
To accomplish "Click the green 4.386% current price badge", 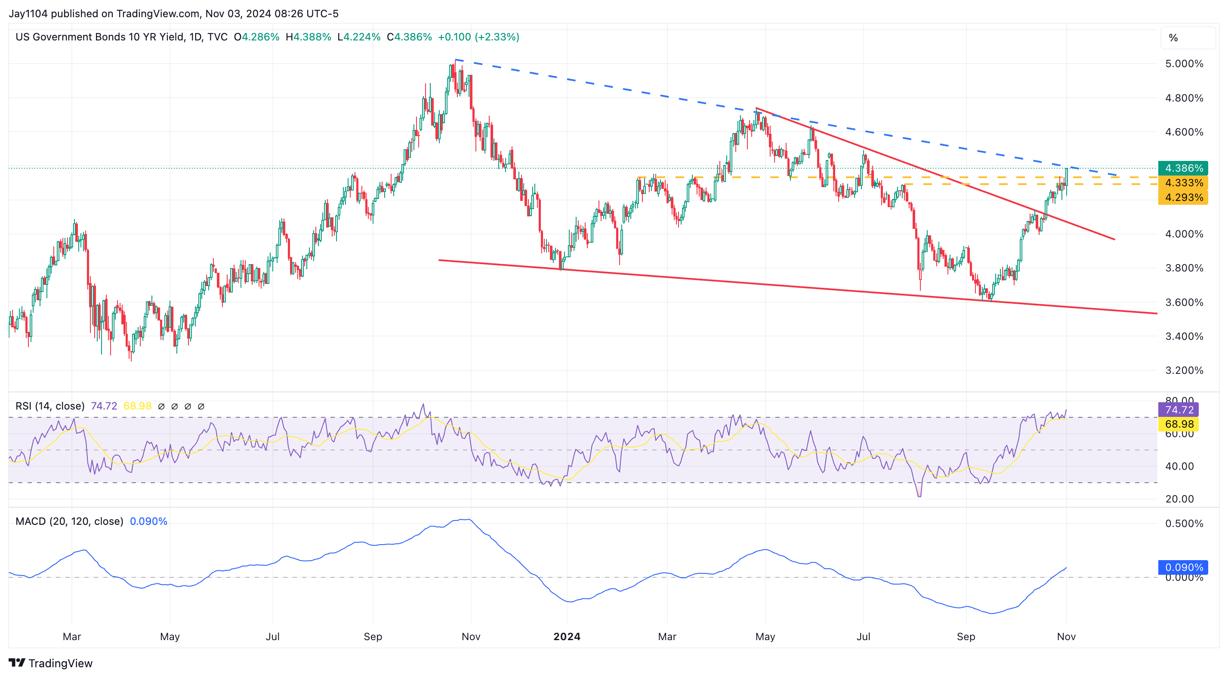I will 1183,168.
